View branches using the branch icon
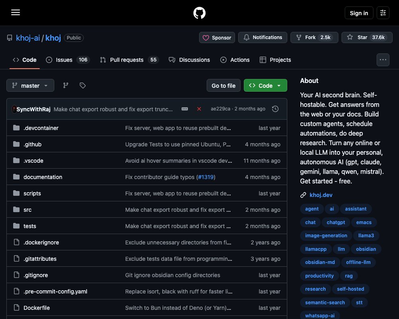 click(x=66, y=85)
